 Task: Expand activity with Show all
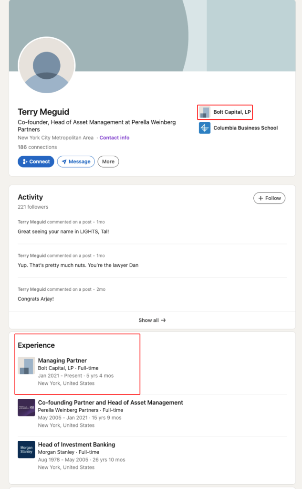152,320
